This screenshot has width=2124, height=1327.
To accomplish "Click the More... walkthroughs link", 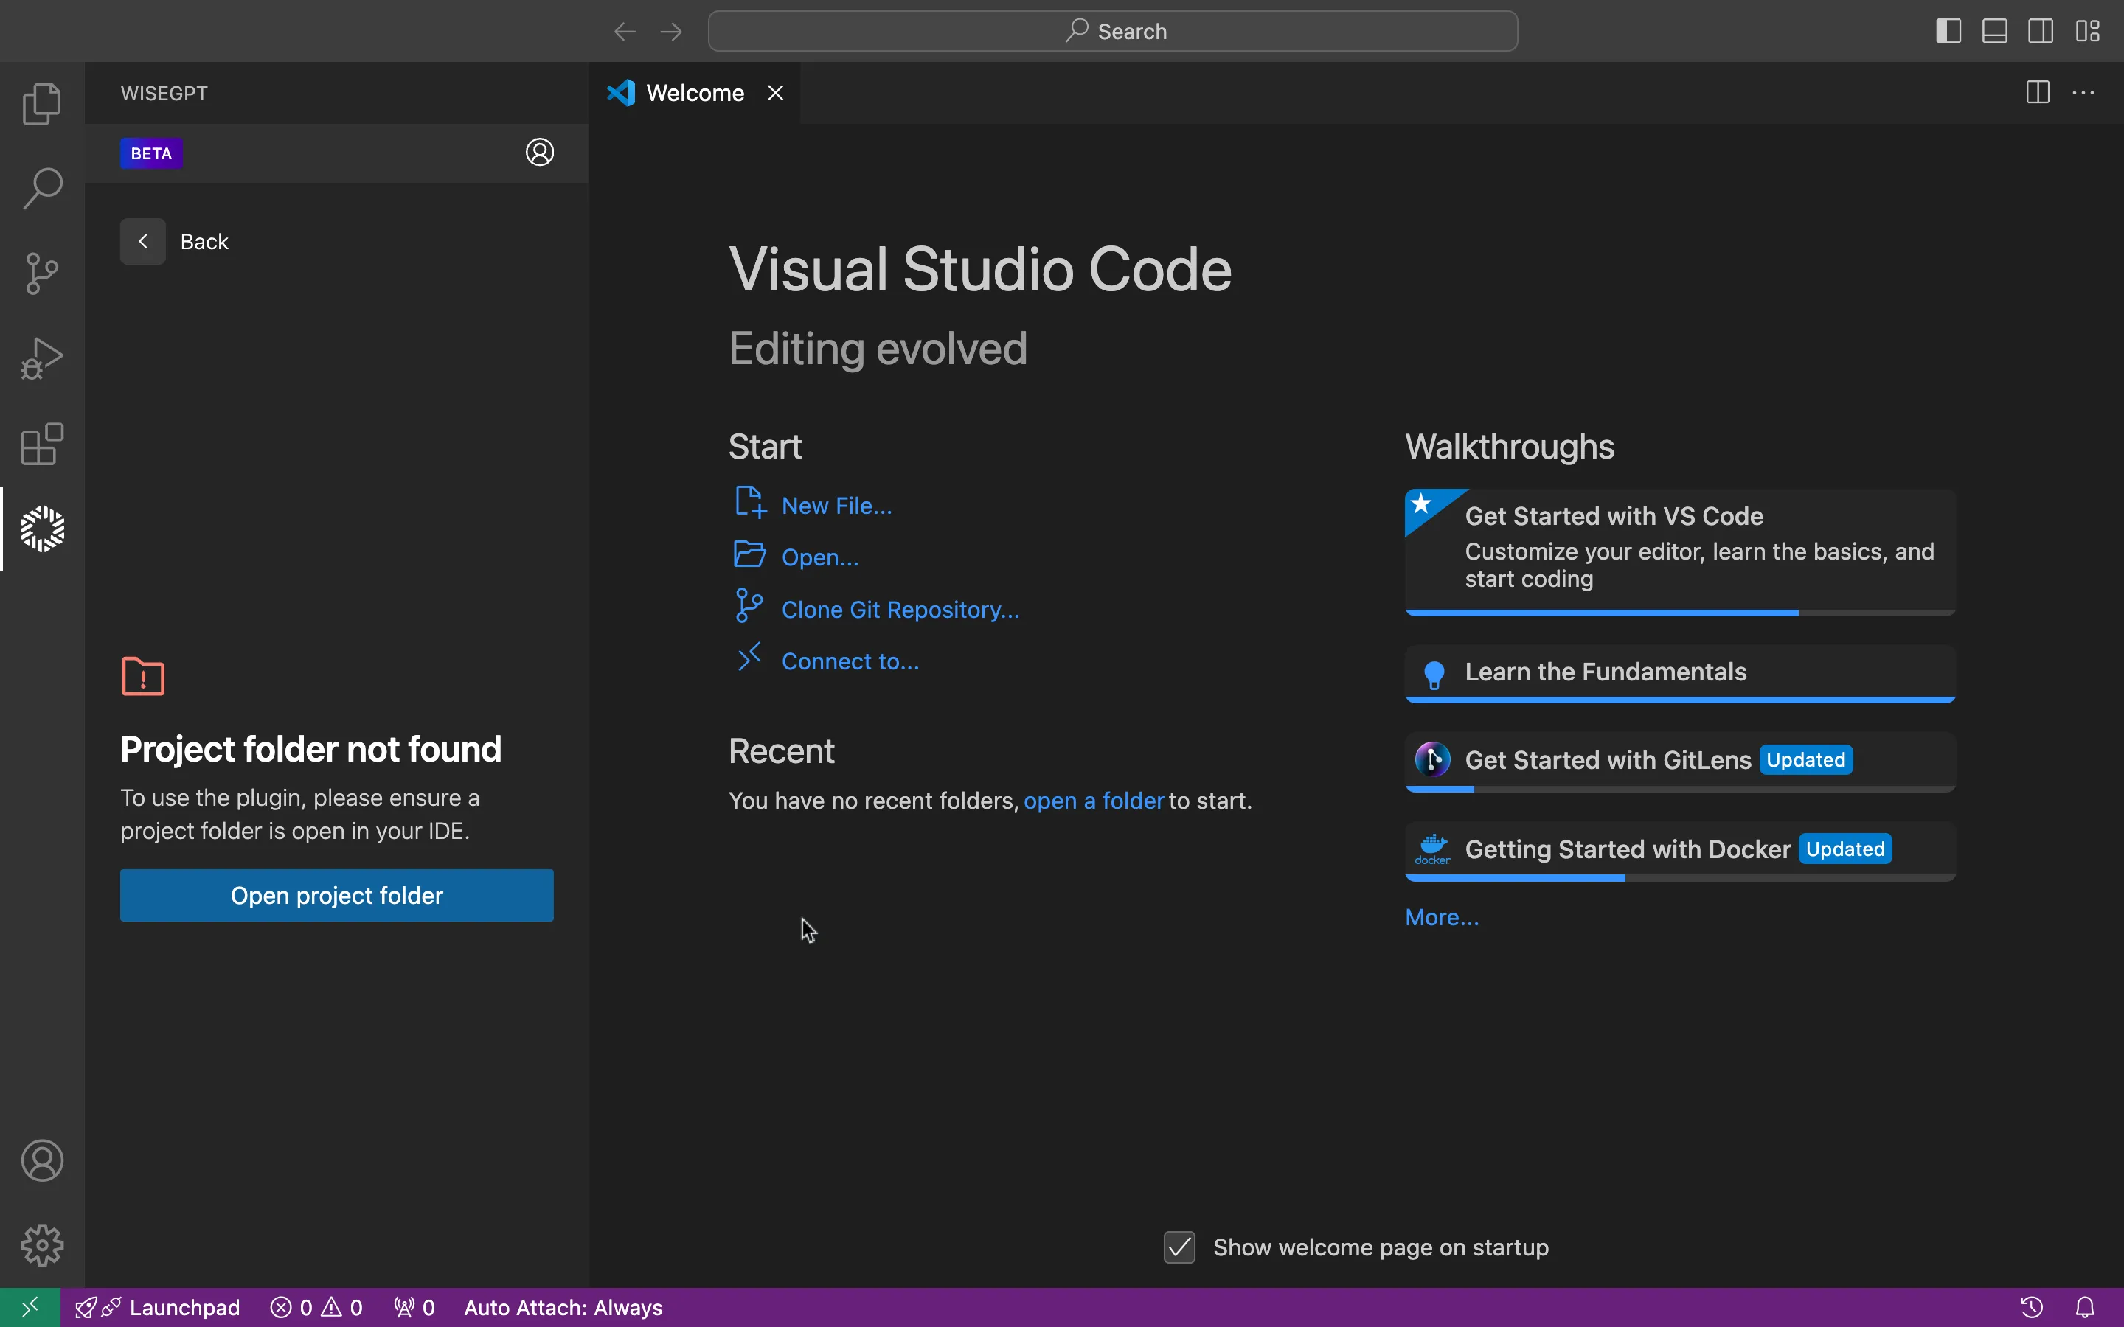I will click(1442, 917).
